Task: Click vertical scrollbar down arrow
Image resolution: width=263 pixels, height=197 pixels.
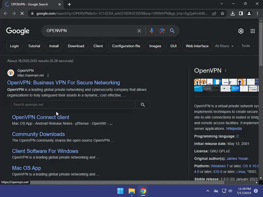Action: (261, 178)
